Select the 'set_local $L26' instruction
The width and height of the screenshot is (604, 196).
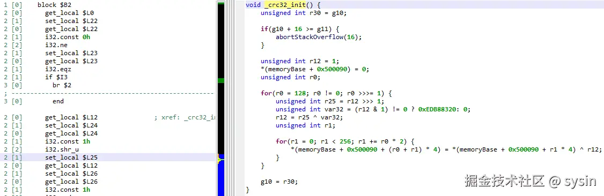71,174
